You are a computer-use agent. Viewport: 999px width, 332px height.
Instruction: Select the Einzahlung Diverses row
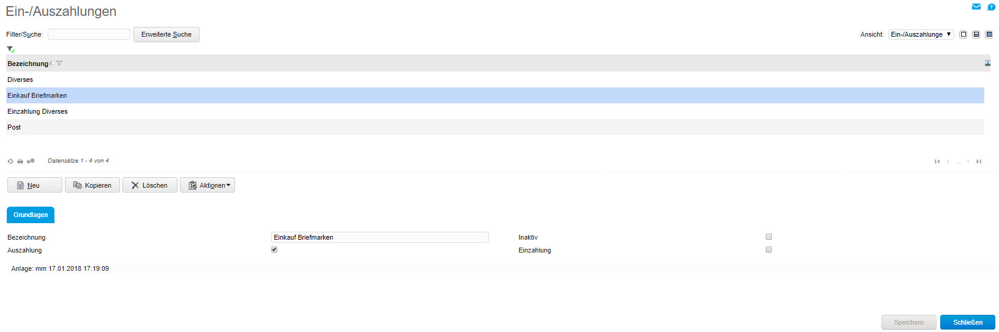[37, 111]
